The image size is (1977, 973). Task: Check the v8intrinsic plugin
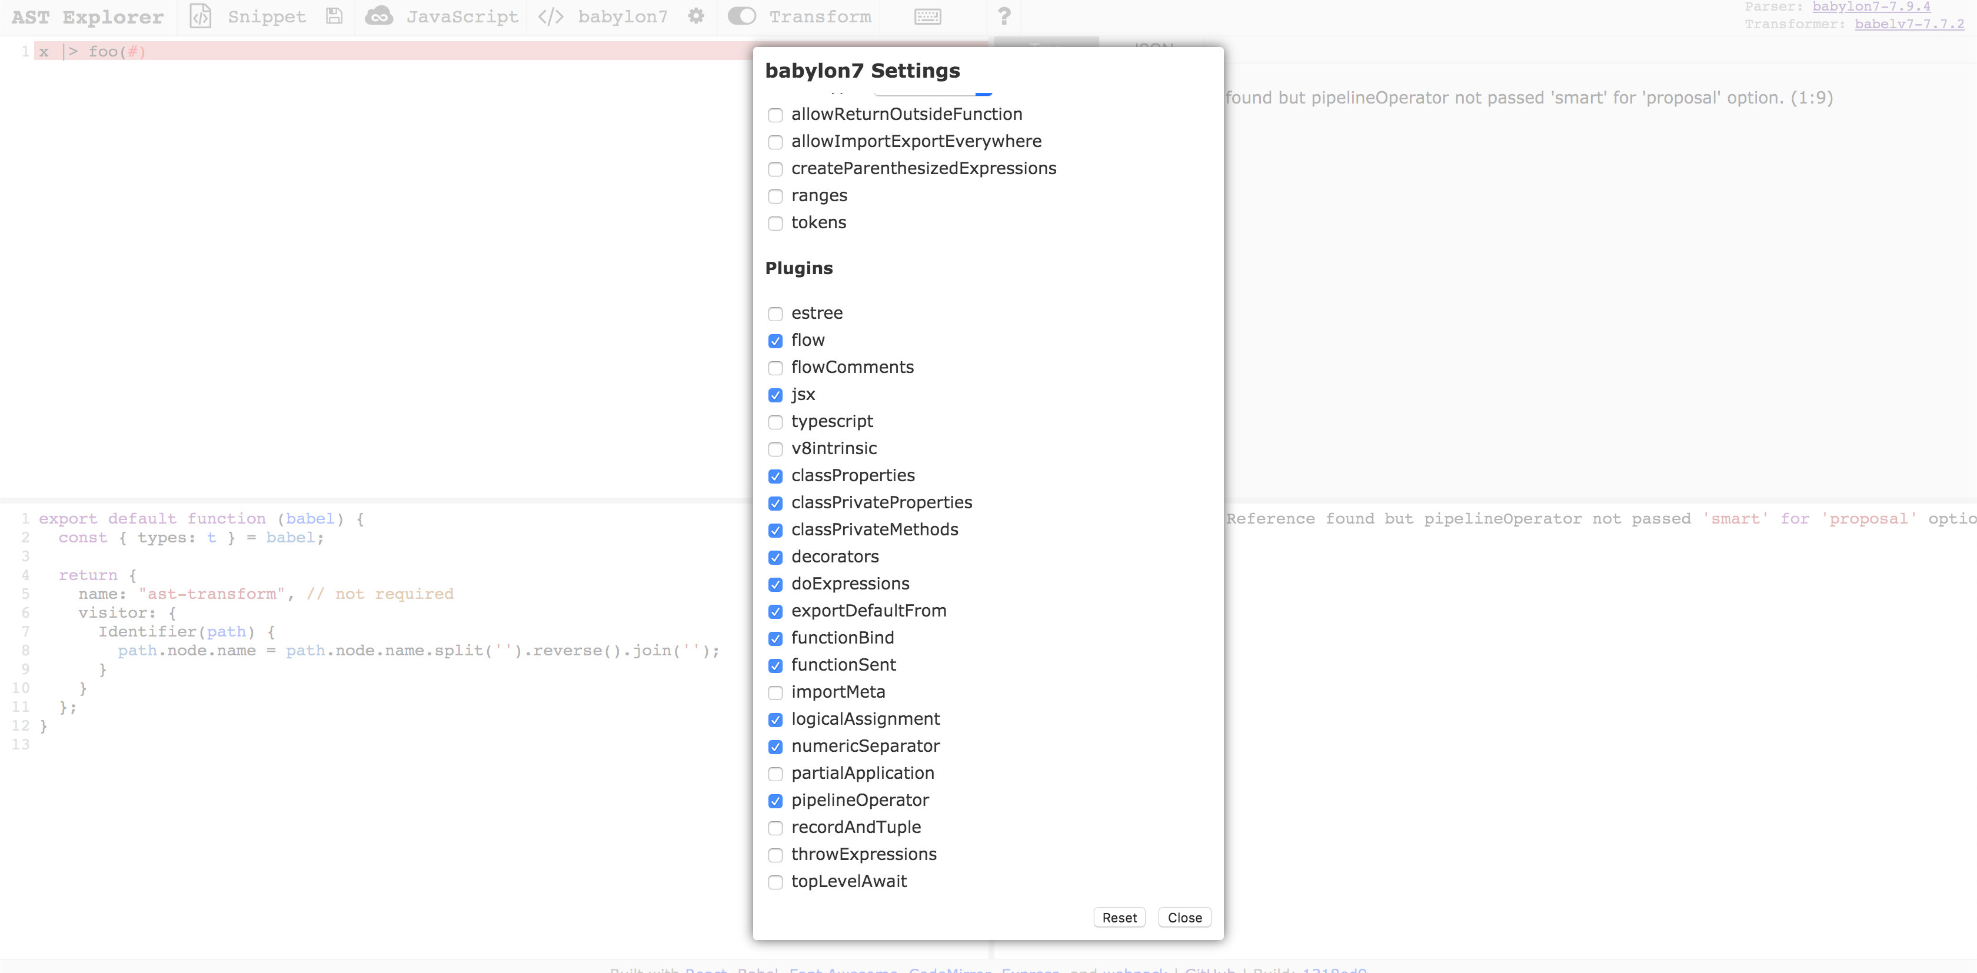pos(775,449)
